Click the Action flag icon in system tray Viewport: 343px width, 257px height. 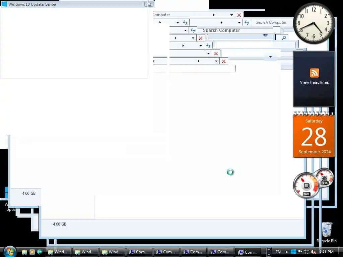coord(300,252)
